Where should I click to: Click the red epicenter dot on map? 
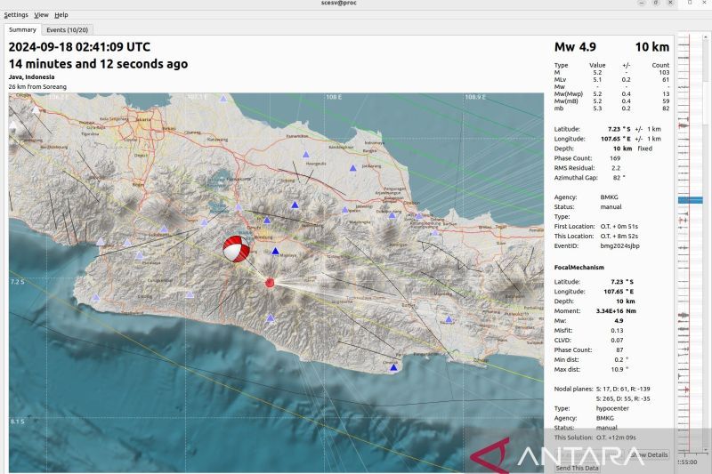(x=270, y=283)
